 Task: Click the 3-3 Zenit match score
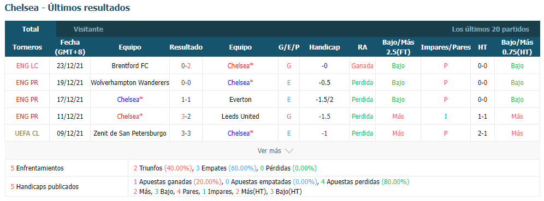186,133
